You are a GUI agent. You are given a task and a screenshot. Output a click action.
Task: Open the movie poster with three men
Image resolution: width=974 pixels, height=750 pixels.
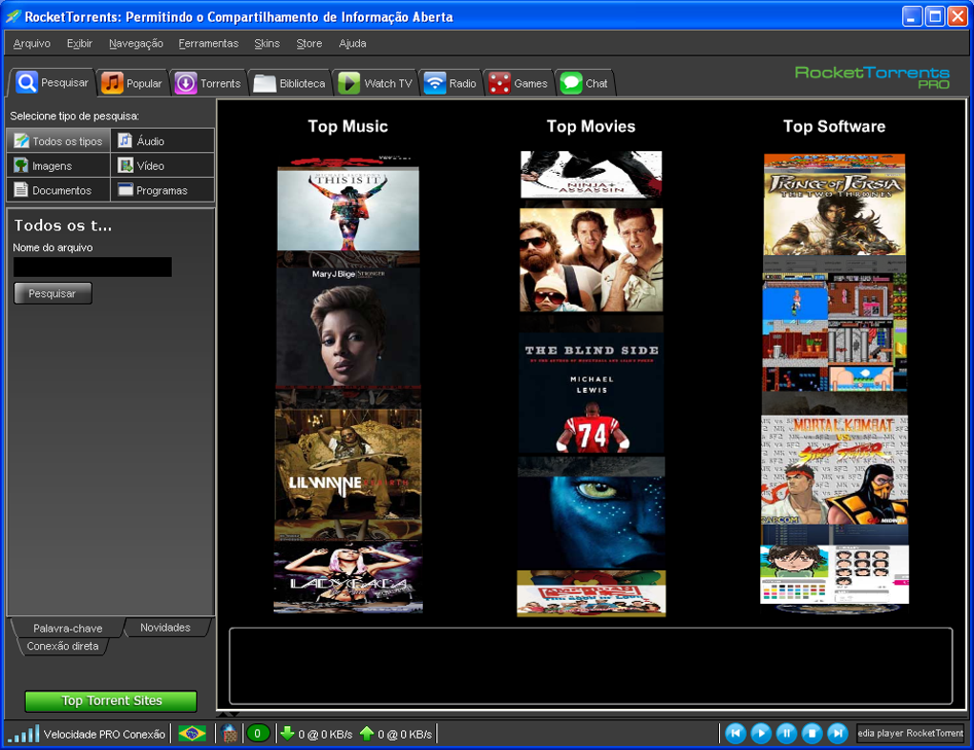[591, 261]
